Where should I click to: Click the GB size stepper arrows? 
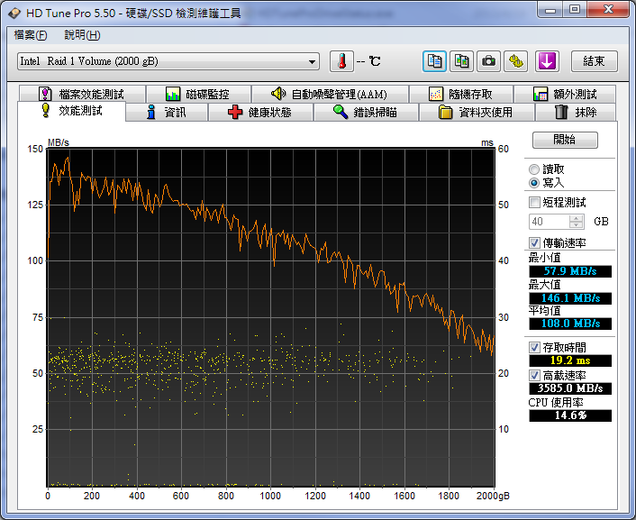(576, 222)
